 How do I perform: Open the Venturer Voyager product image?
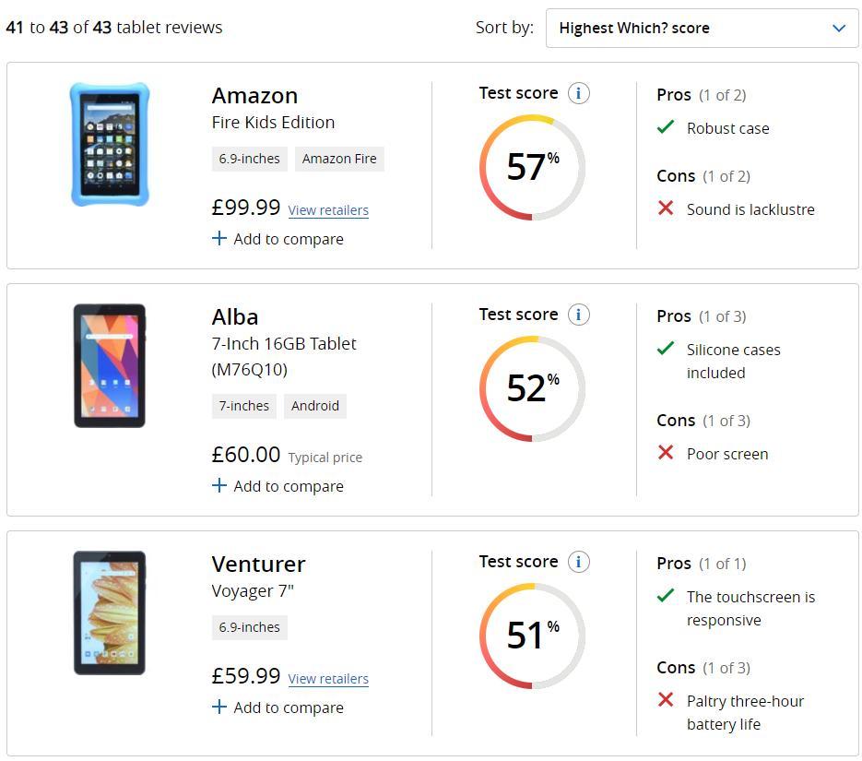[x=110, y=613]
